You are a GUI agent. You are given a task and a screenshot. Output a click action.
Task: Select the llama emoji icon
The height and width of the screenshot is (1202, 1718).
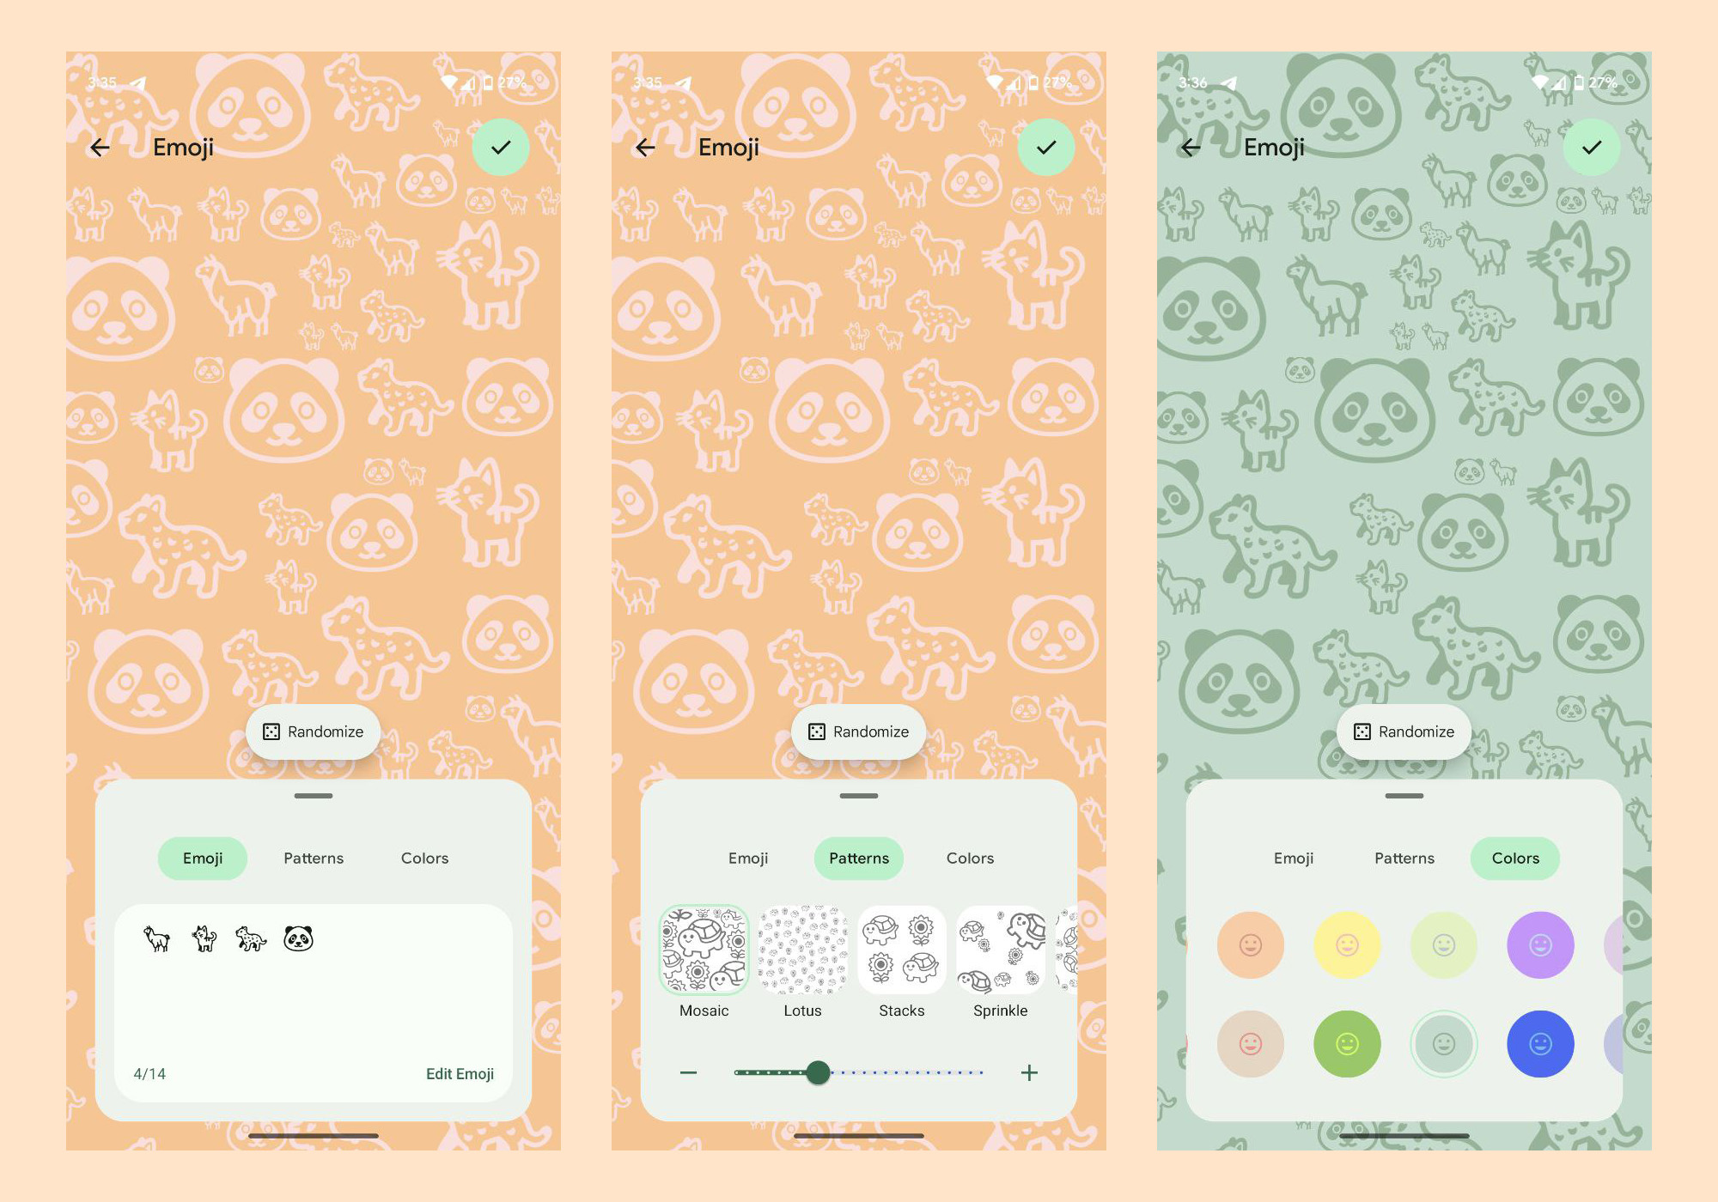[155, 937]
